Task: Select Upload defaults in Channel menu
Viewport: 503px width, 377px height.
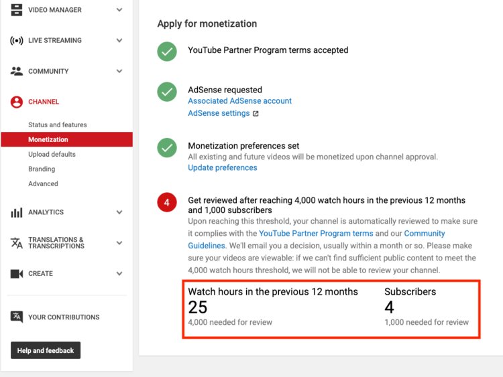Action: click(x=52, y=155)
